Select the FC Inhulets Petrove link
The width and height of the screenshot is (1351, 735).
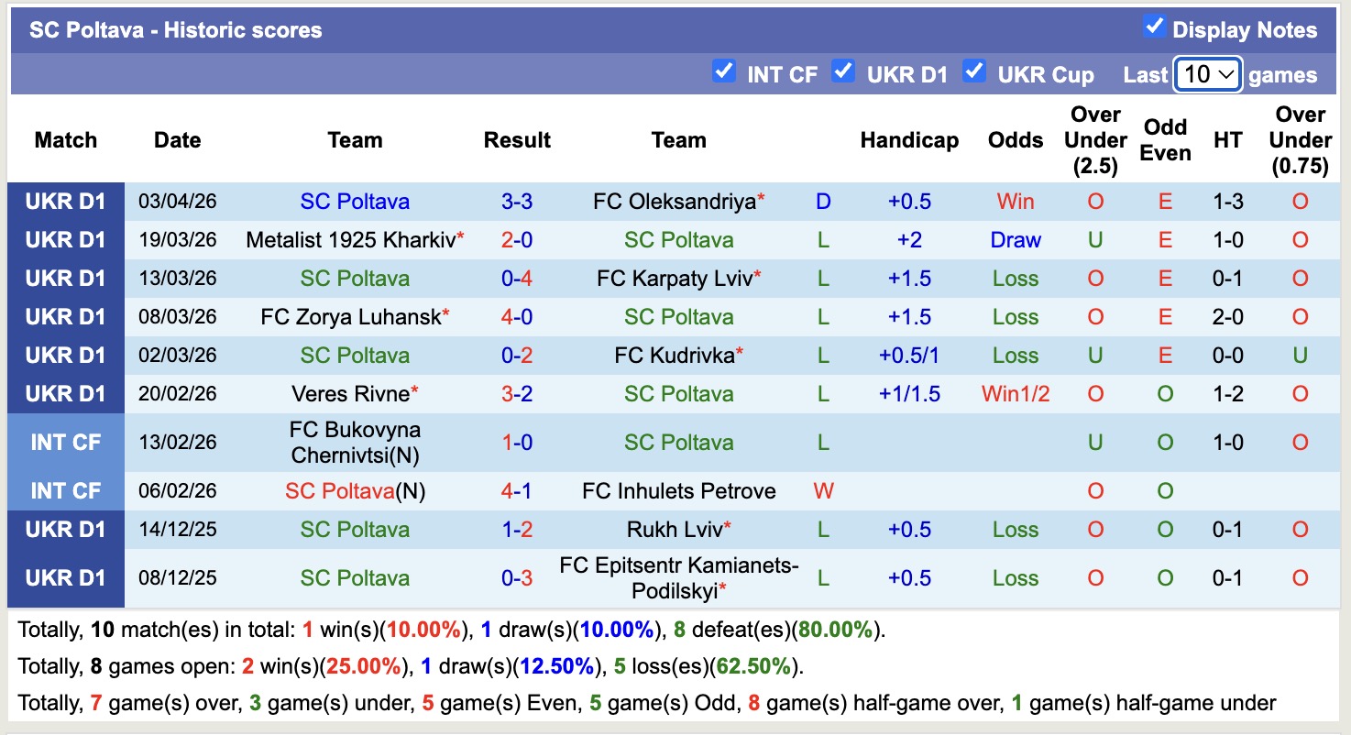tap(678, 490)
